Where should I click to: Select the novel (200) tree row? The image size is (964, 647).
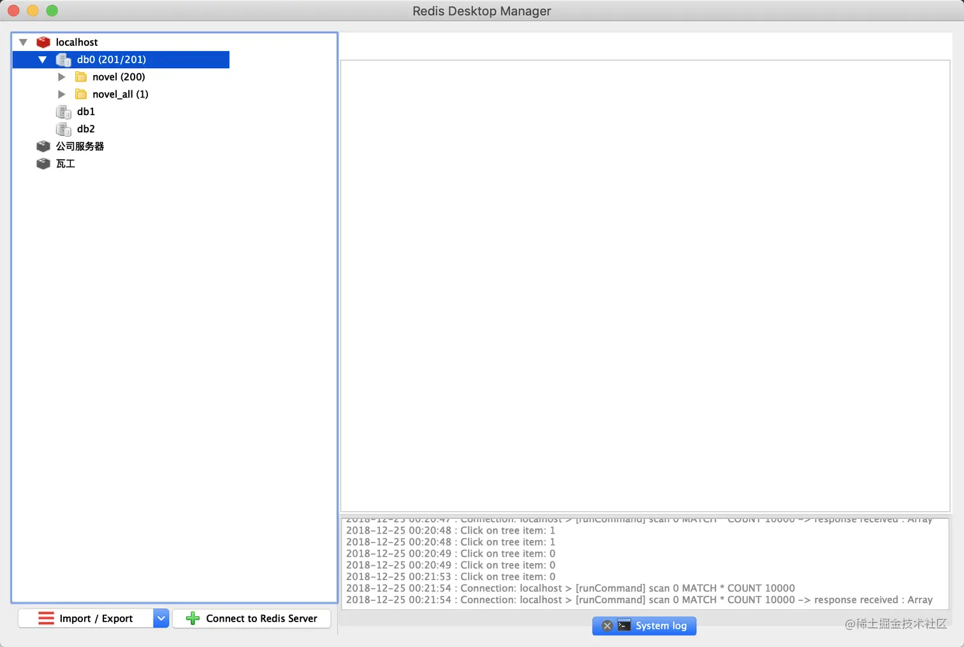click(x=119, y=77)
